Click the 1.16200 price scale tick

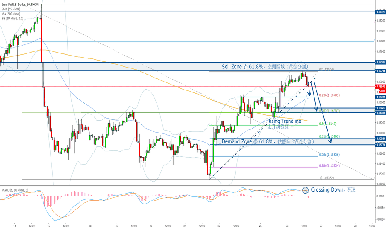coord(381,123)
